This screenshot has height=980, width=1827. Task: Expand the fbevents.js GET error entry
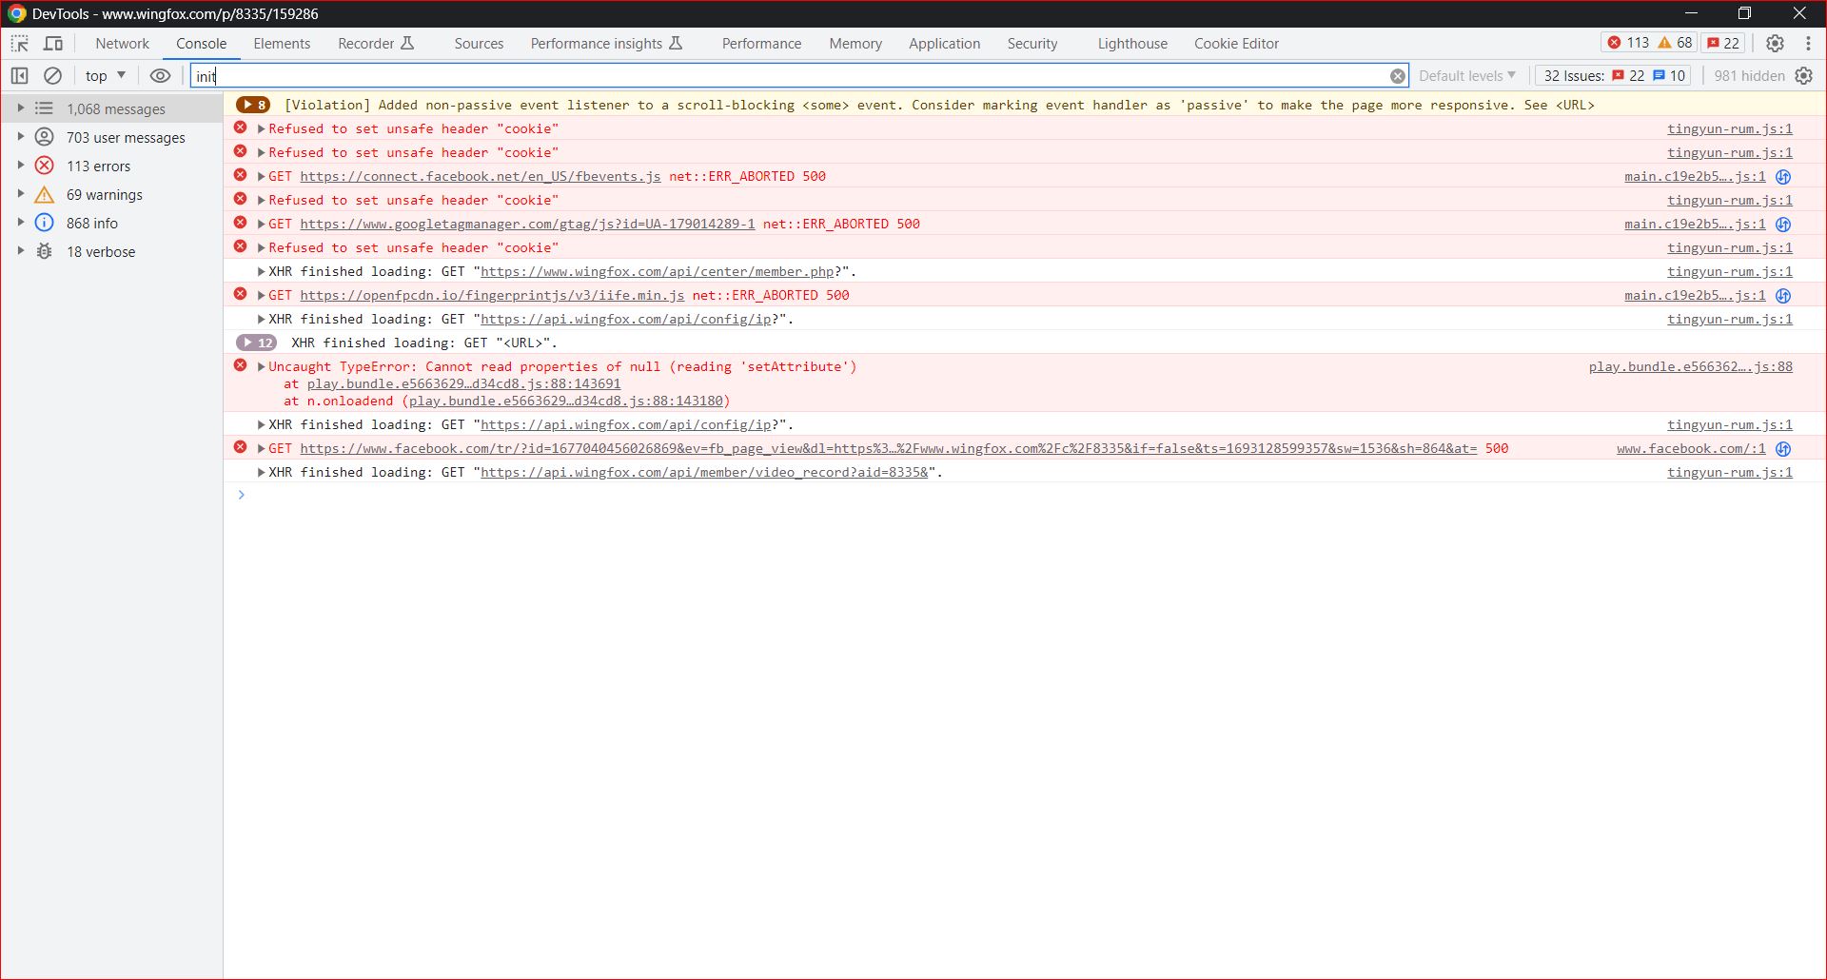(261, 176)
